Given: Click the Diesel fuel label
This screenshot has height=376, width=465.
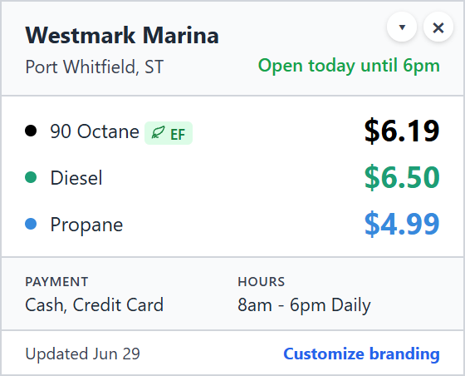Looking at the screenshot, I should click(76, 178).
